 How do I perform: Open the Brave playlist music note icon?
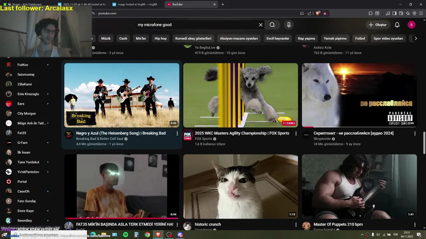pyautogui.click(x=388, y=13)
